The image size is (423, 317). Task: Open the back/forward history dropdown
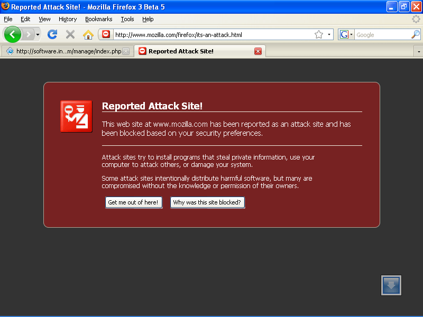coord(38,34)
